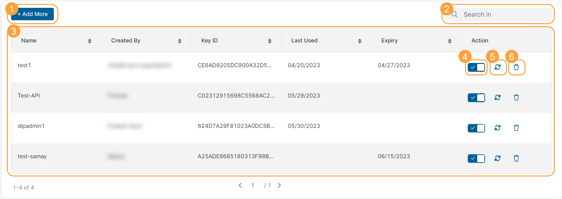Viewport: 562px width, 199px height.
Task: Sort by Expiry column arrows
Action: click(450, 41)
